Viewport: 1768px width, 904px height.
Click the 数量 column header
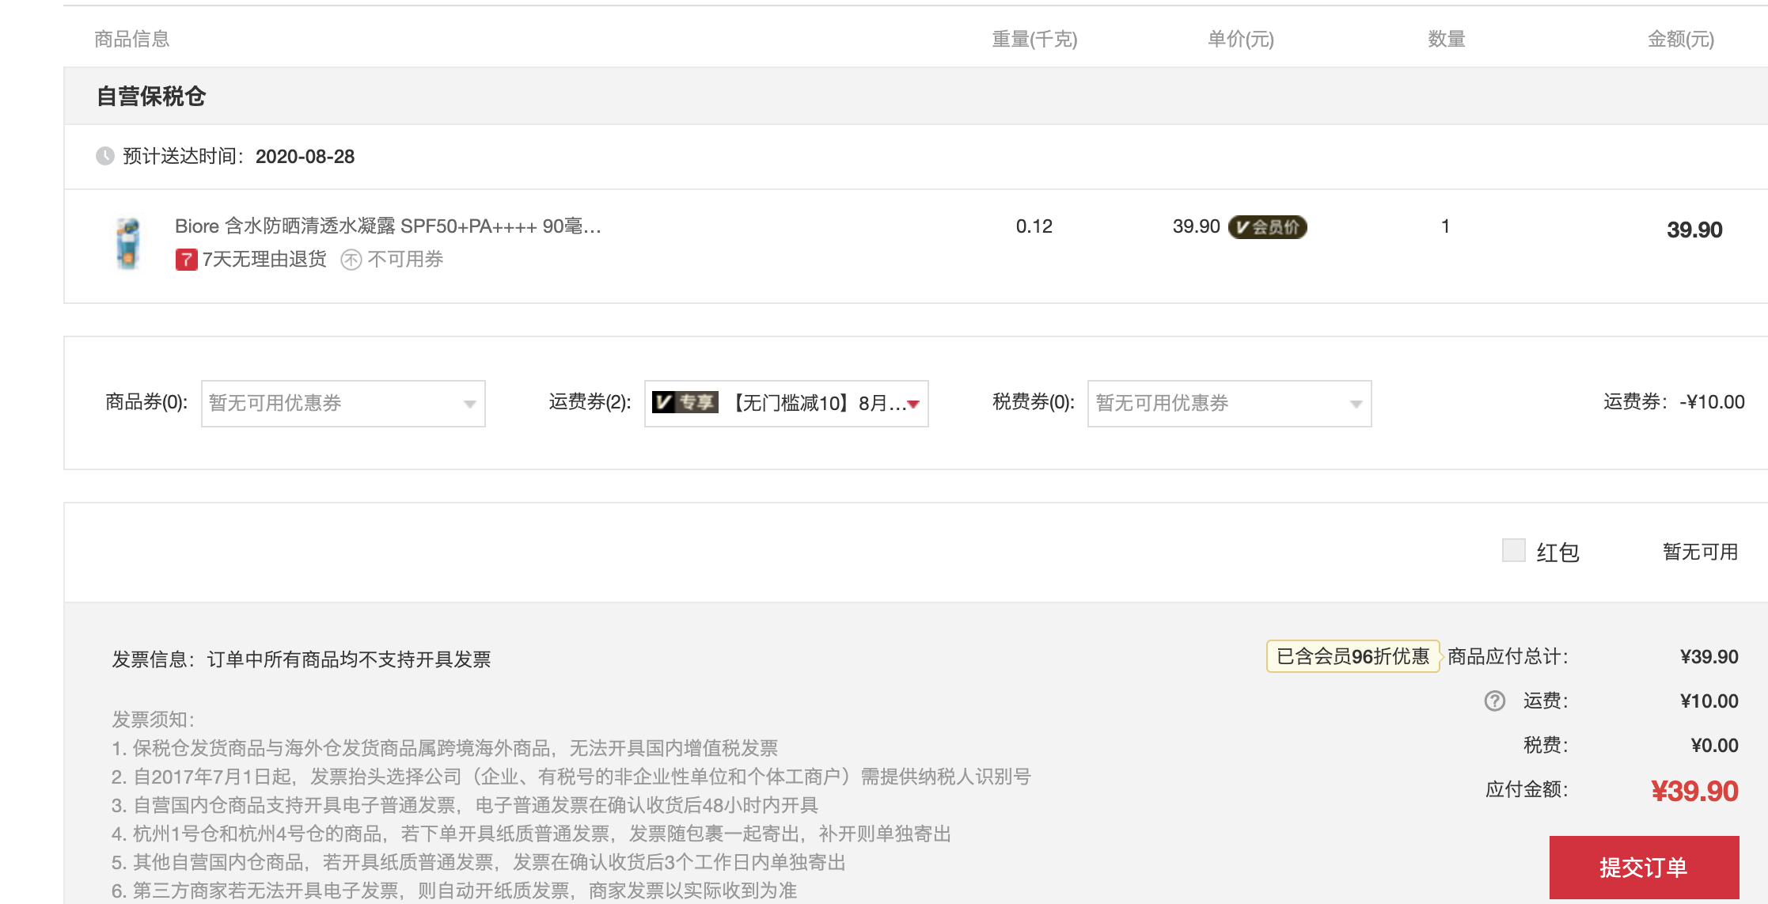coord(1446,40)
